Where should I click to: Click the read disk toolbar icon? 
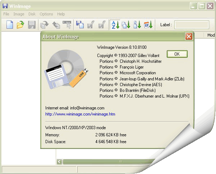coord(44,25)
